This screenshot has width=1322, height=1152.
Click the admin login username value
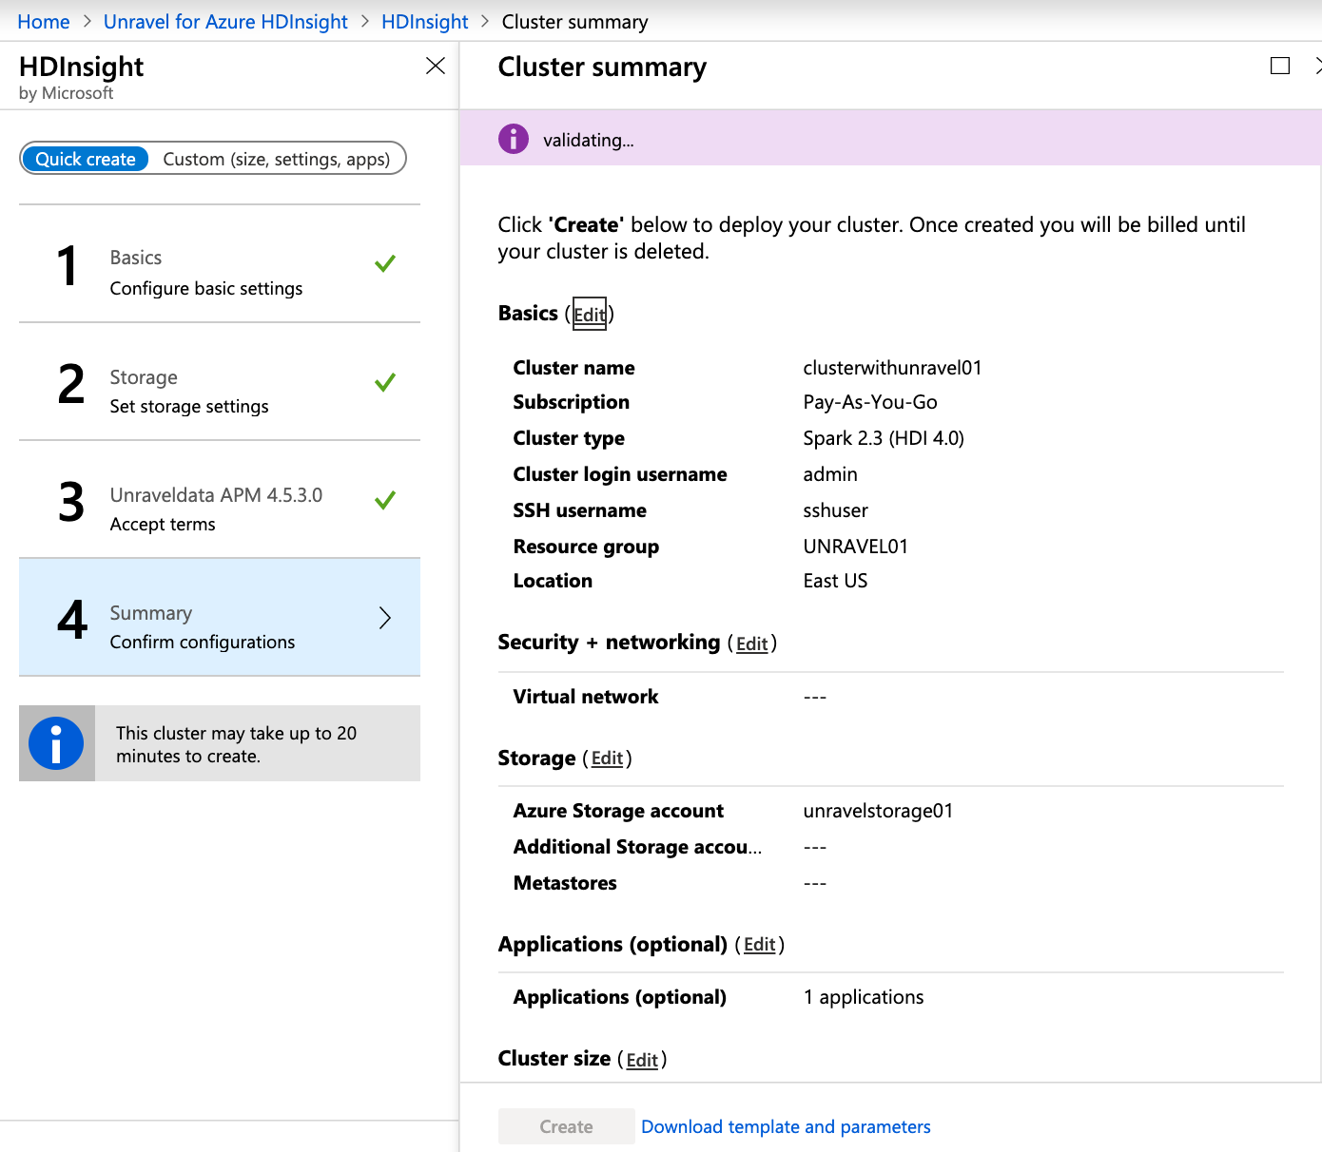tap(830, 474)
